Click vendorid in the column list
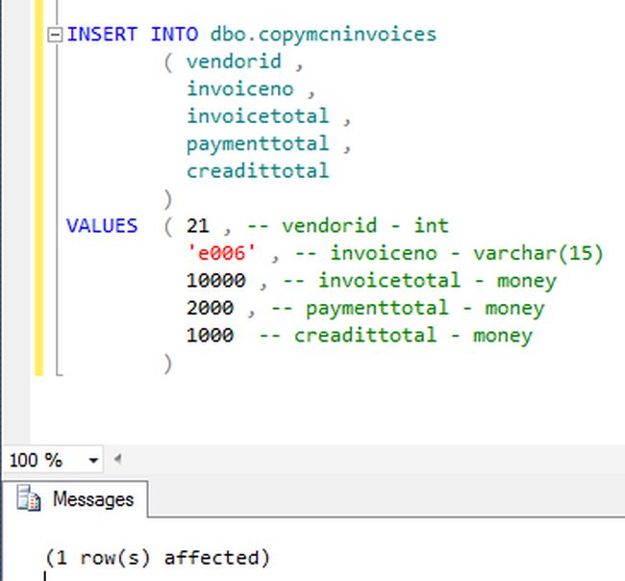 [234, 62]
